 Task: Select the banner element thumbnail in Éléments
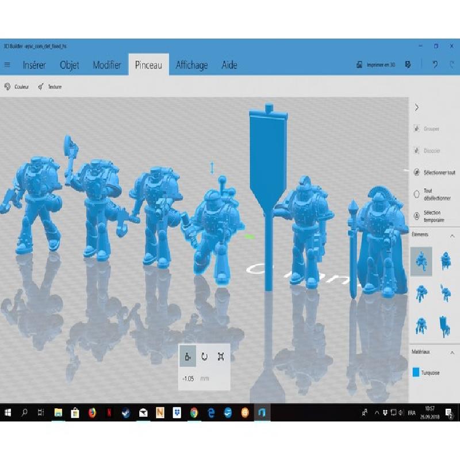coord(445,326)
